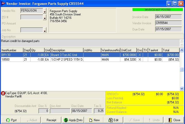Open the Job No dropdown arrow
The image size is (185, 124).
point(45,30)
